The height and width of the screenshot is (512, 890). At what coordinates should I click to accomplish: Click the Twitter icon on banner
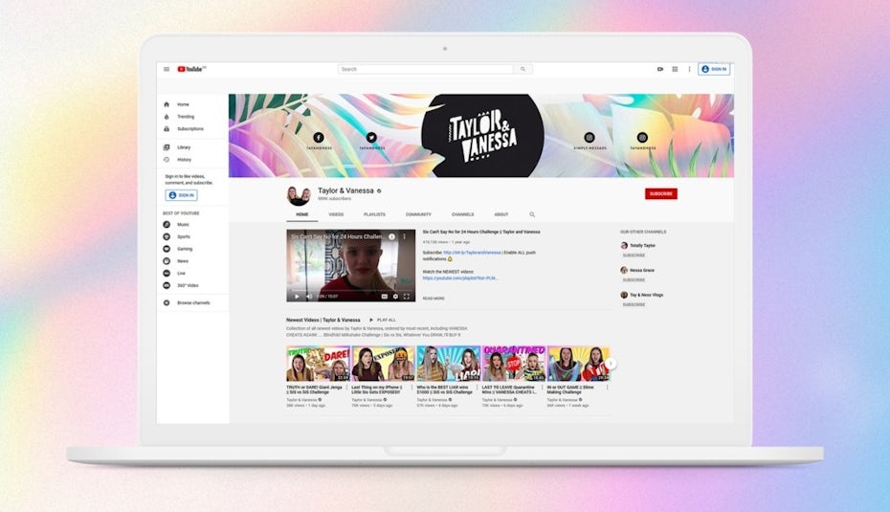click(371, 138)
